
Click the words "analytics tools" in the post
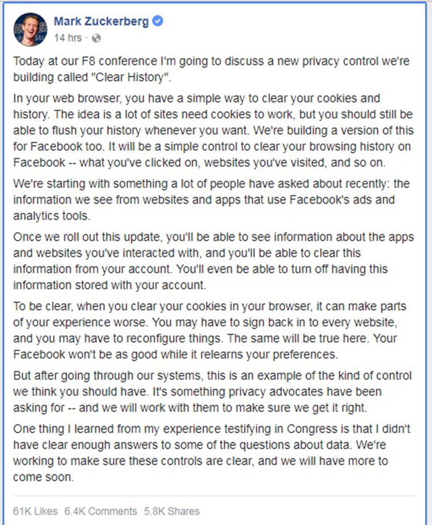click(x=52, y=216)
